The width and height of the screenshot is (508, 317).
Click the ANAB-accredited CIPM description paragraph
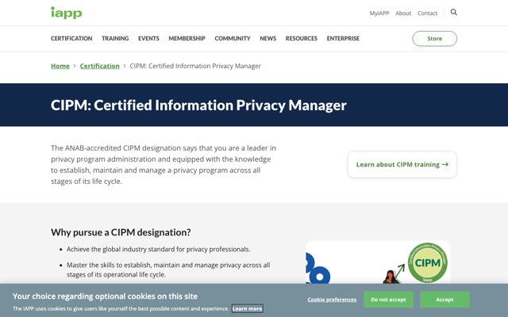164,165
